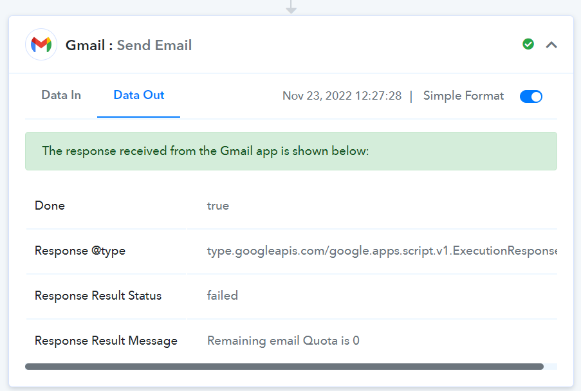Click the horizontal scrollbar at bottom
Viewport: 581px width, 391px height.
(x=284, y=367)
